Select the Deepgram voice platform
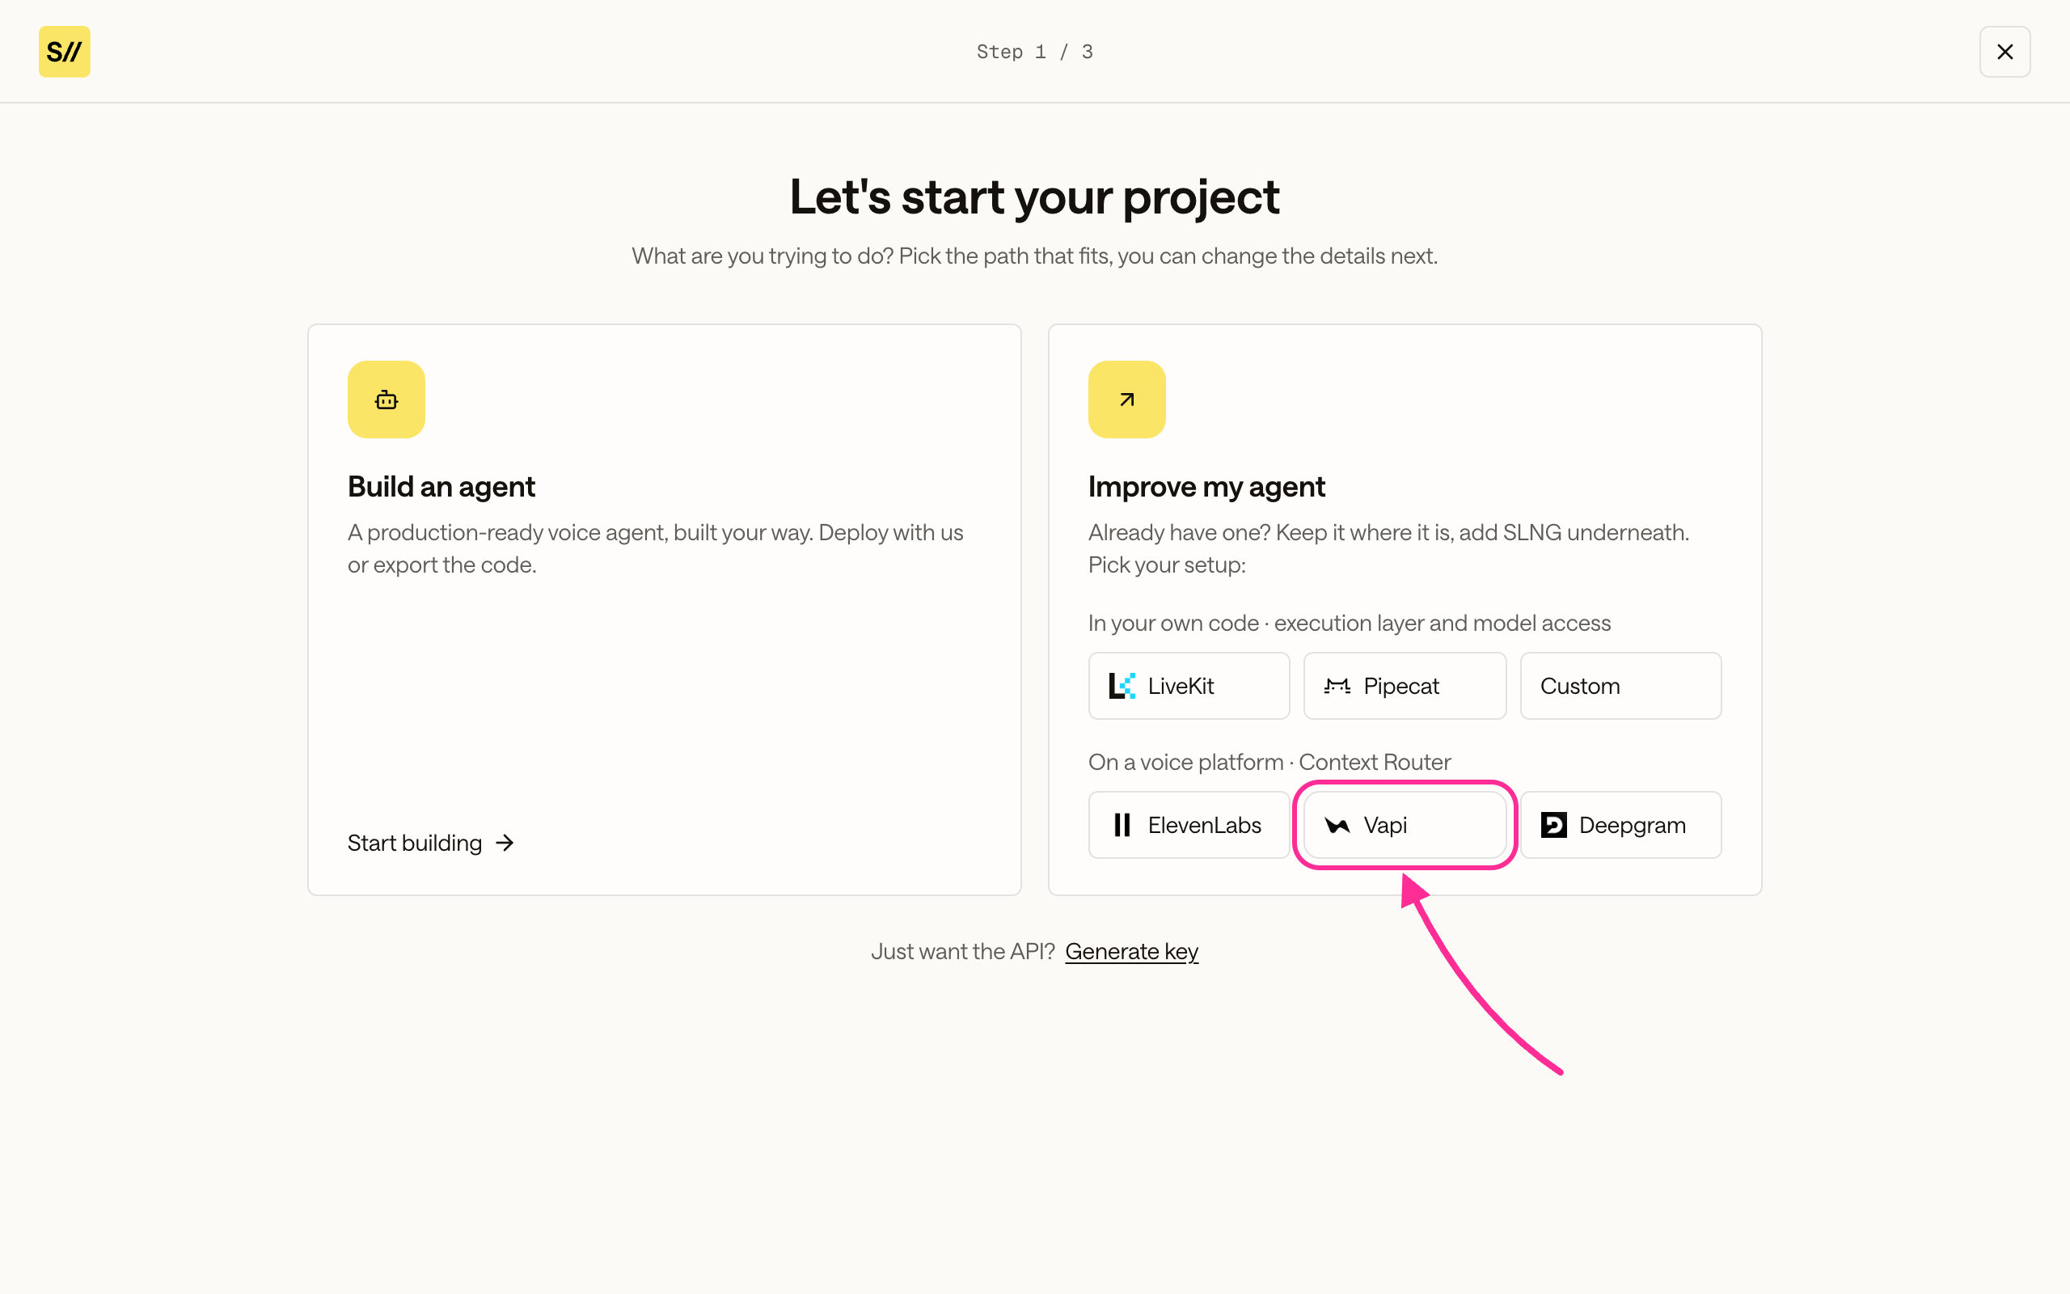 pos(1620,825)
